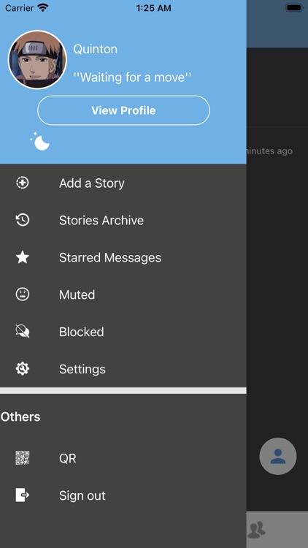Open the Stories Archive clock icon

pyautogui.click(x=23, y=220)
